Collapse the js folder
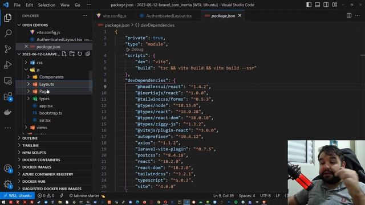 [x=54, y=69]
